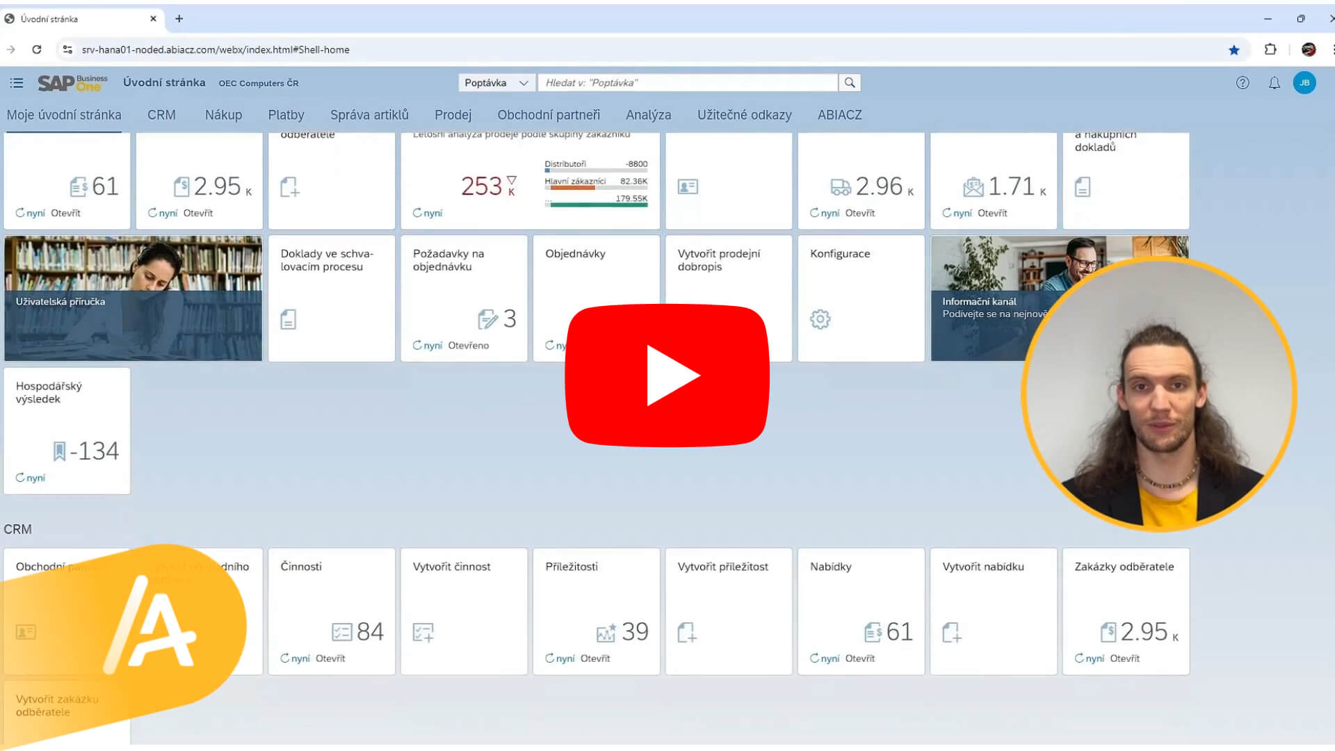Open the Obchodní partneři tab
Screen dimensions: 1335x751
pos(549,115)
